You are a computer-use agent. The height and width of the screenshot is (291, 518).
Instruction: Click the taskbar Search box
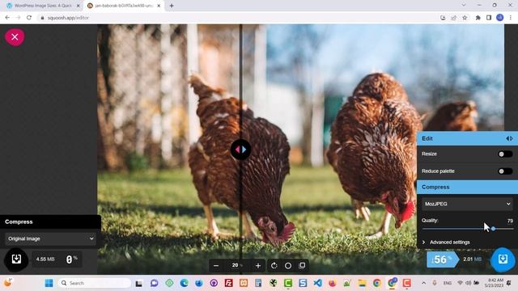click(x=95, y=283)
